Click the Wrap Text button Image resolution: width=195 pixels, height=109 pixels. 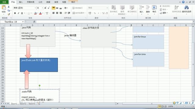(x=77, y=8)
